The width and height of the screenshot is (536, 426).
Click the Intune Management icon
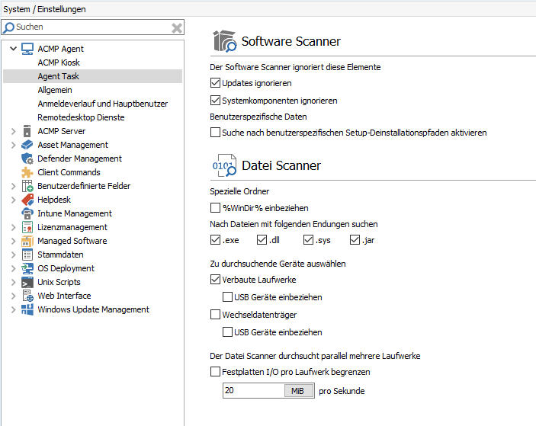pos(27,213)
